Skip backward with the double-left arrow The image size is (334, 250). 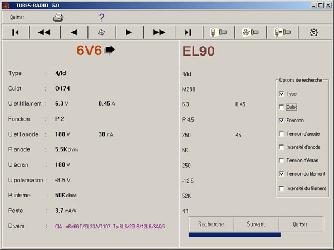44,32
